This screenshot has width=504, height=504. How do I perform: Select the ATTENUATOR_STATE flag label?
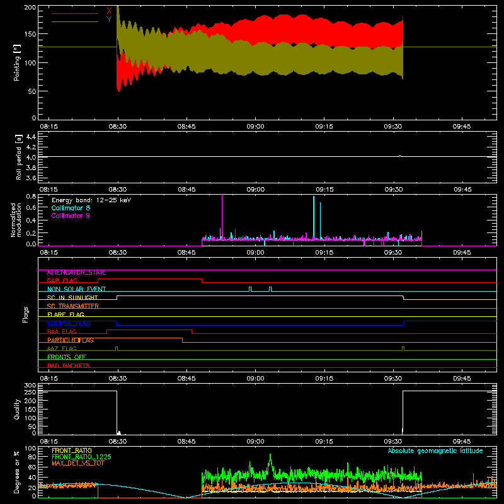tap(76, 273)
